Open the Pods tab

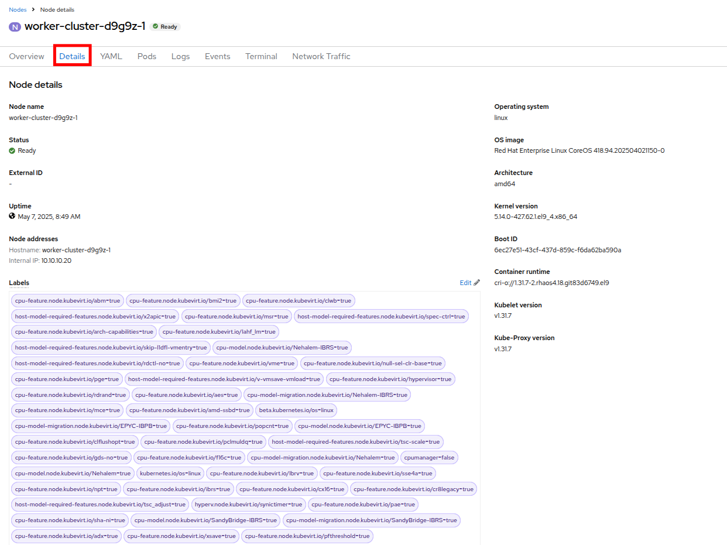(147, 57)
